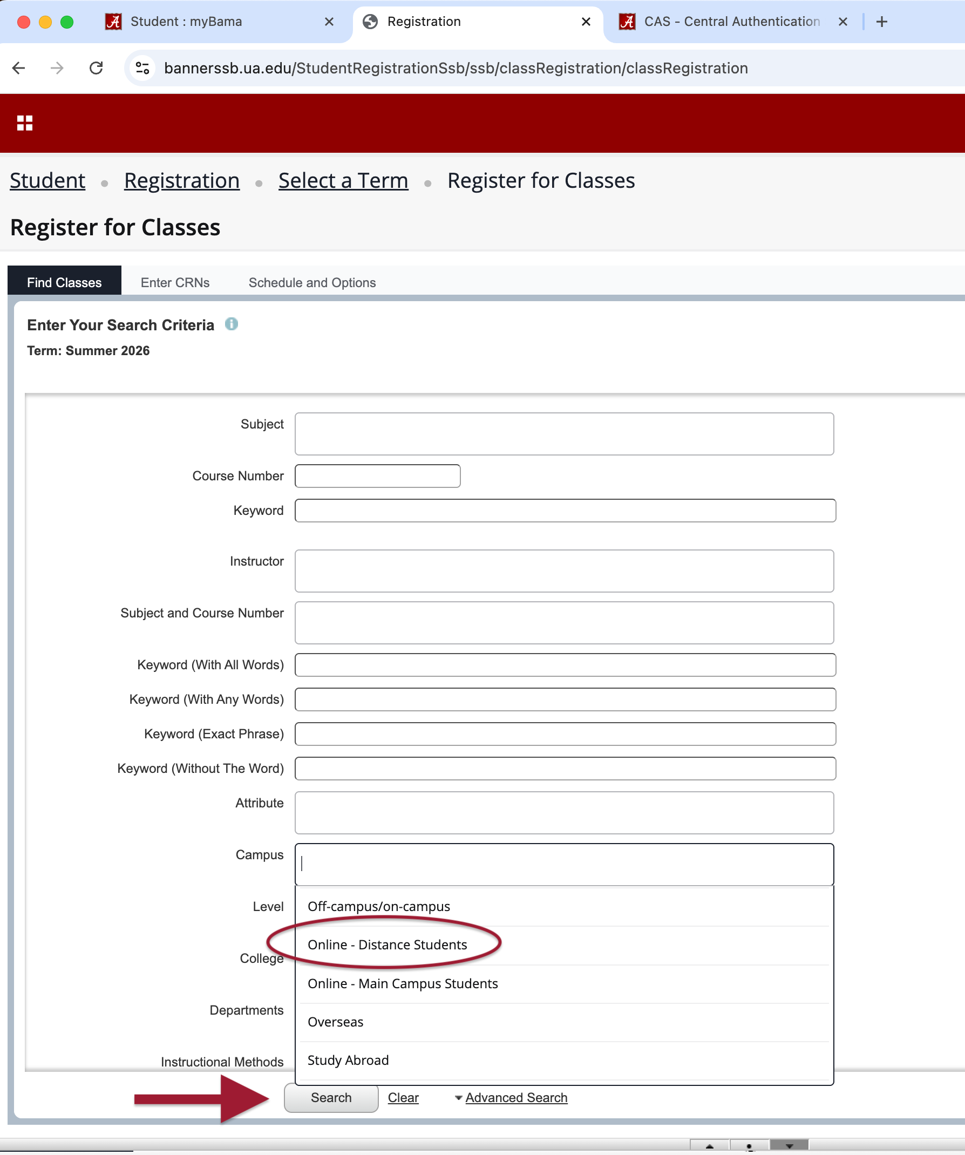Click the Keyword (Exact Phrase) field
This screenshot has width=965, height=1155.
(565, 735)
